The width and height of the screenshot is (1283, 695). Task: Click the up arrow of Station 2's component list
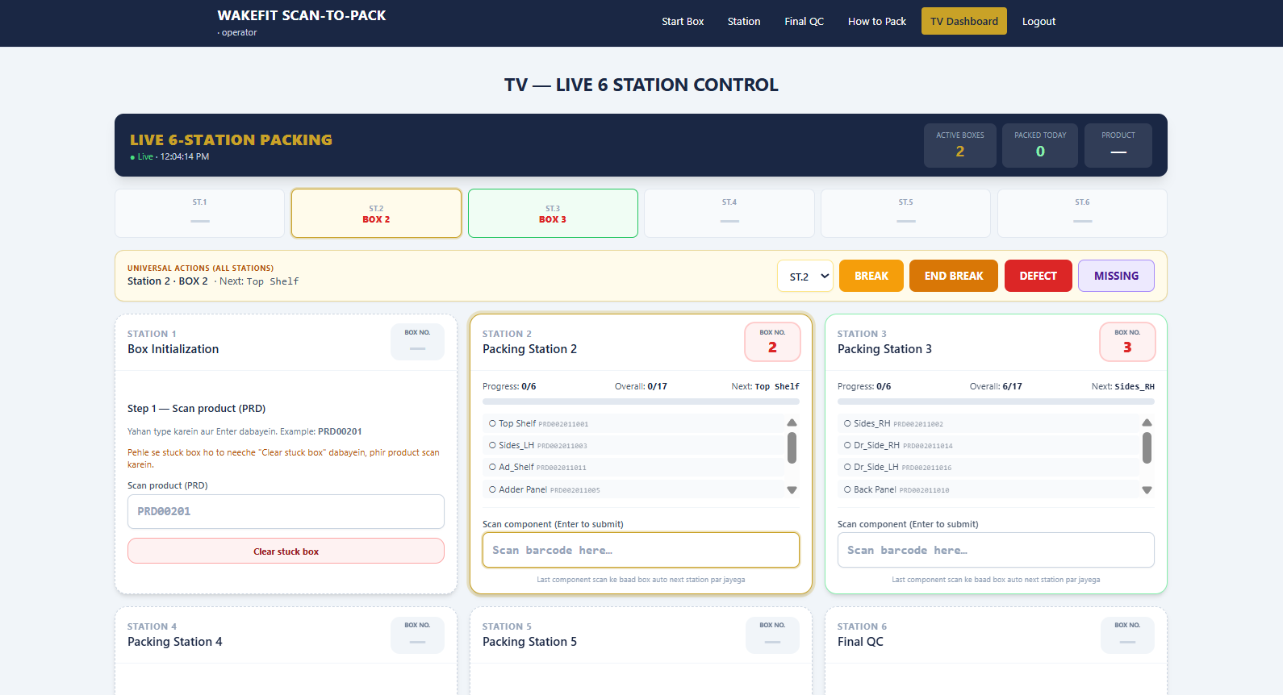pos(792,422)
